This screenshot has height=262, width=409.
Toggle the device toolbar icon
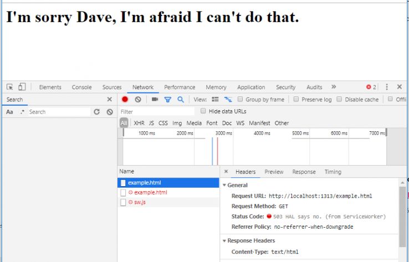pos(22,87)
